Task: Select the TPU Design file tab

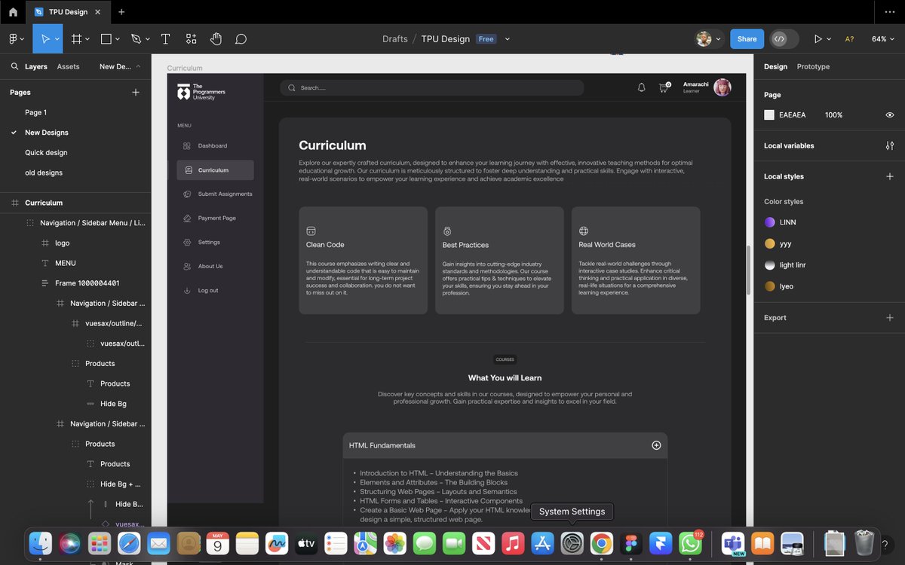Action: coord(67,12)
